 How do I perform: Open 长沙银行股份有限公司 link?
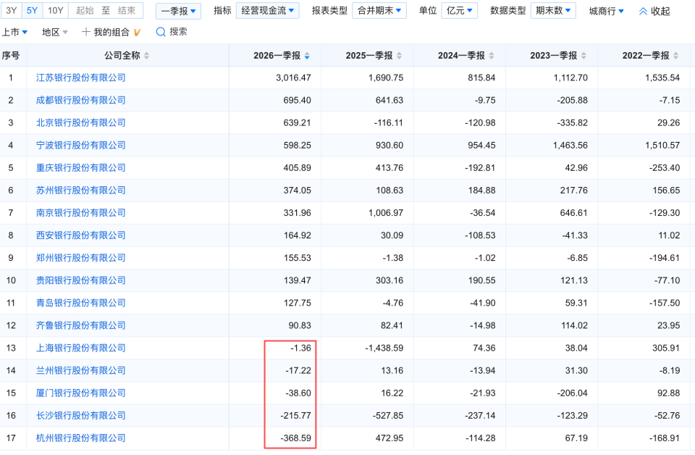[80, 416]
